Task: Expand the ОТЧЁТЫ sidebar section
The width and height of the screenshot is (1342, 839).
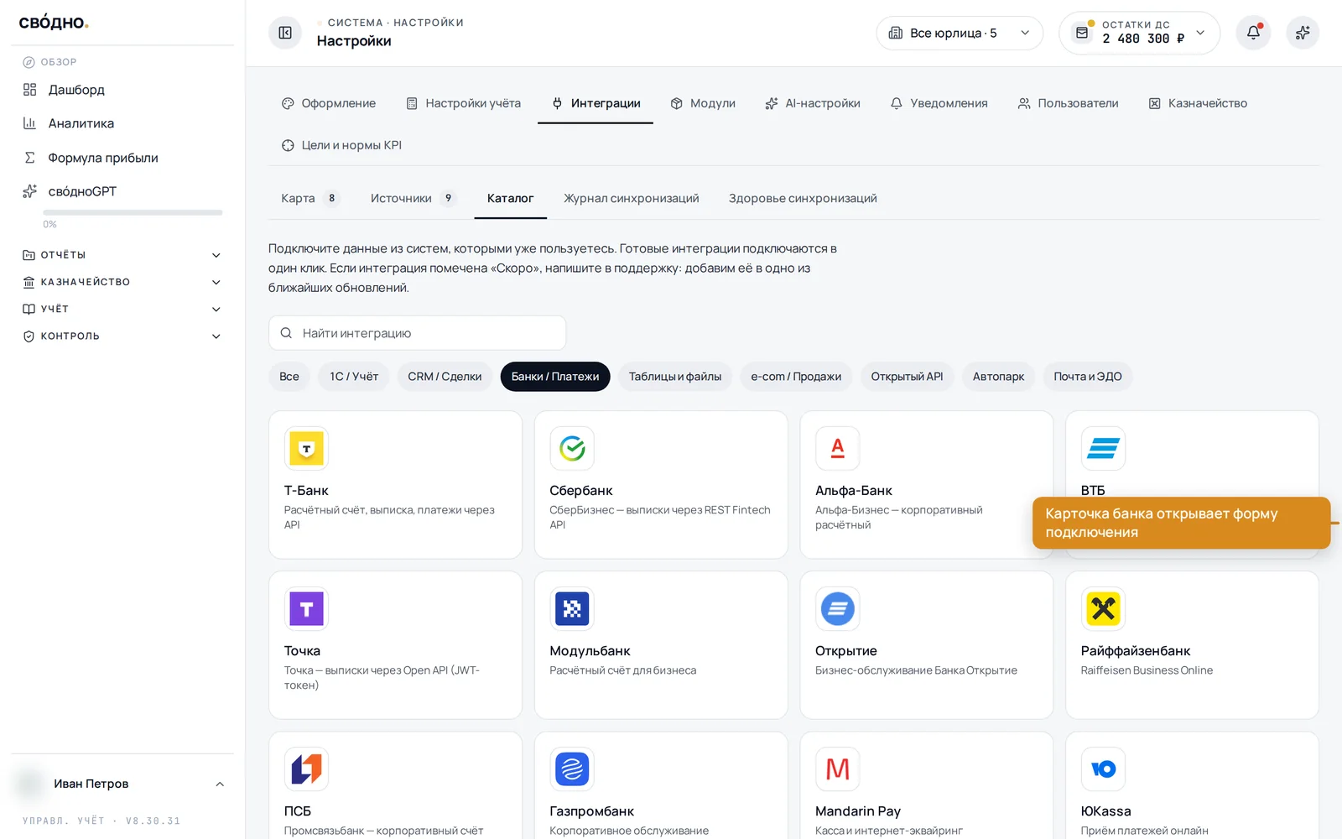Action: click(x=122, y=255)
